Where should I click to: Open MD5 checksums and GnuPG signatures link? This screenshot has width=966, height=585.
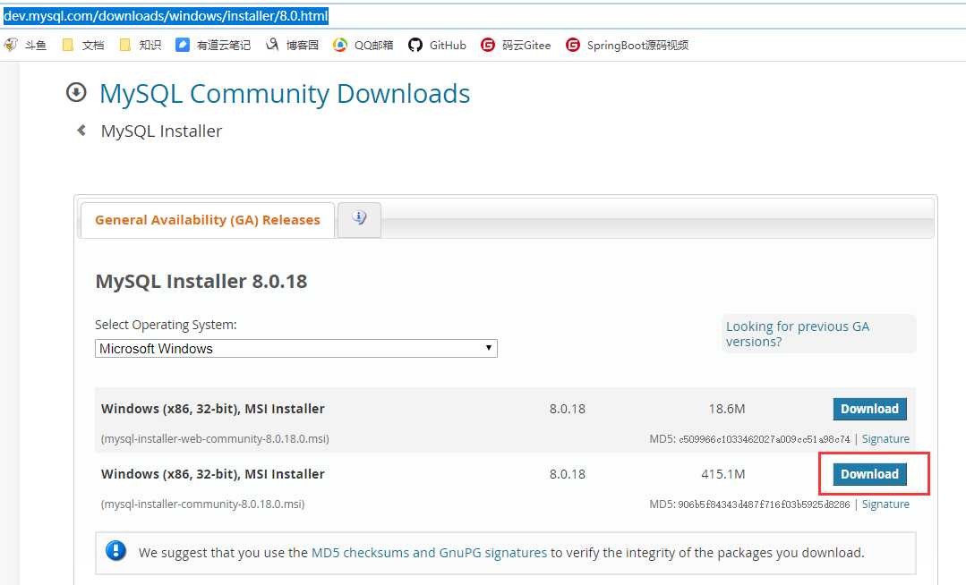[429, 553]
